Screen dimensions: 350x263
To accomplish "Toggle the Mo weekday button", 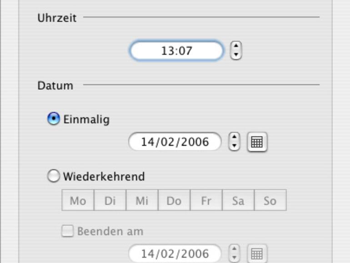I will coord(78,200).
